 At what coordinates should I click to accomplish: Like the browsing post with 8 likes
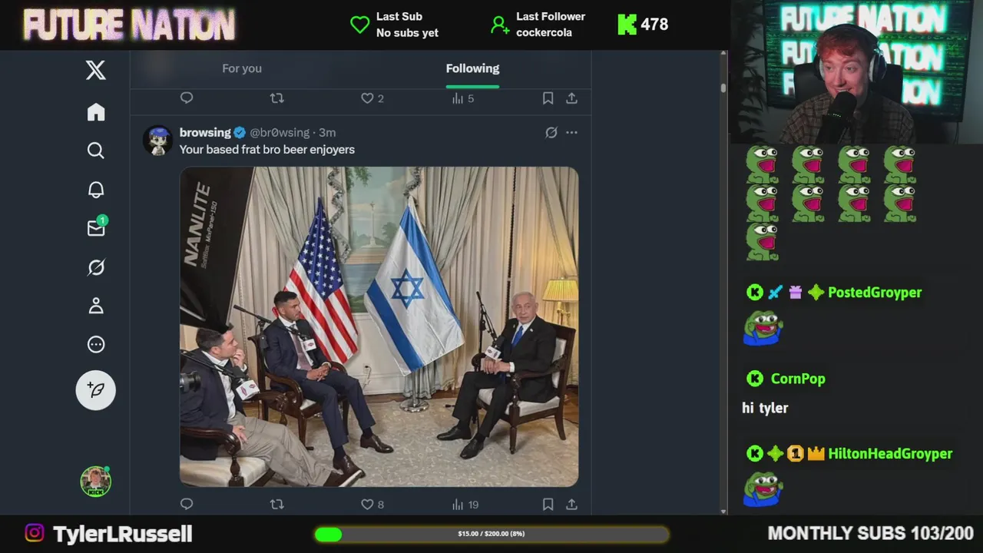(372, 505)
